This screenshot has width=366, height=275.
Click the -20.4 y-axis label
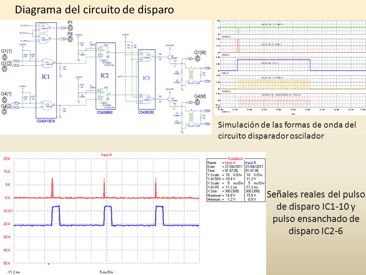[x=6, y=224]
